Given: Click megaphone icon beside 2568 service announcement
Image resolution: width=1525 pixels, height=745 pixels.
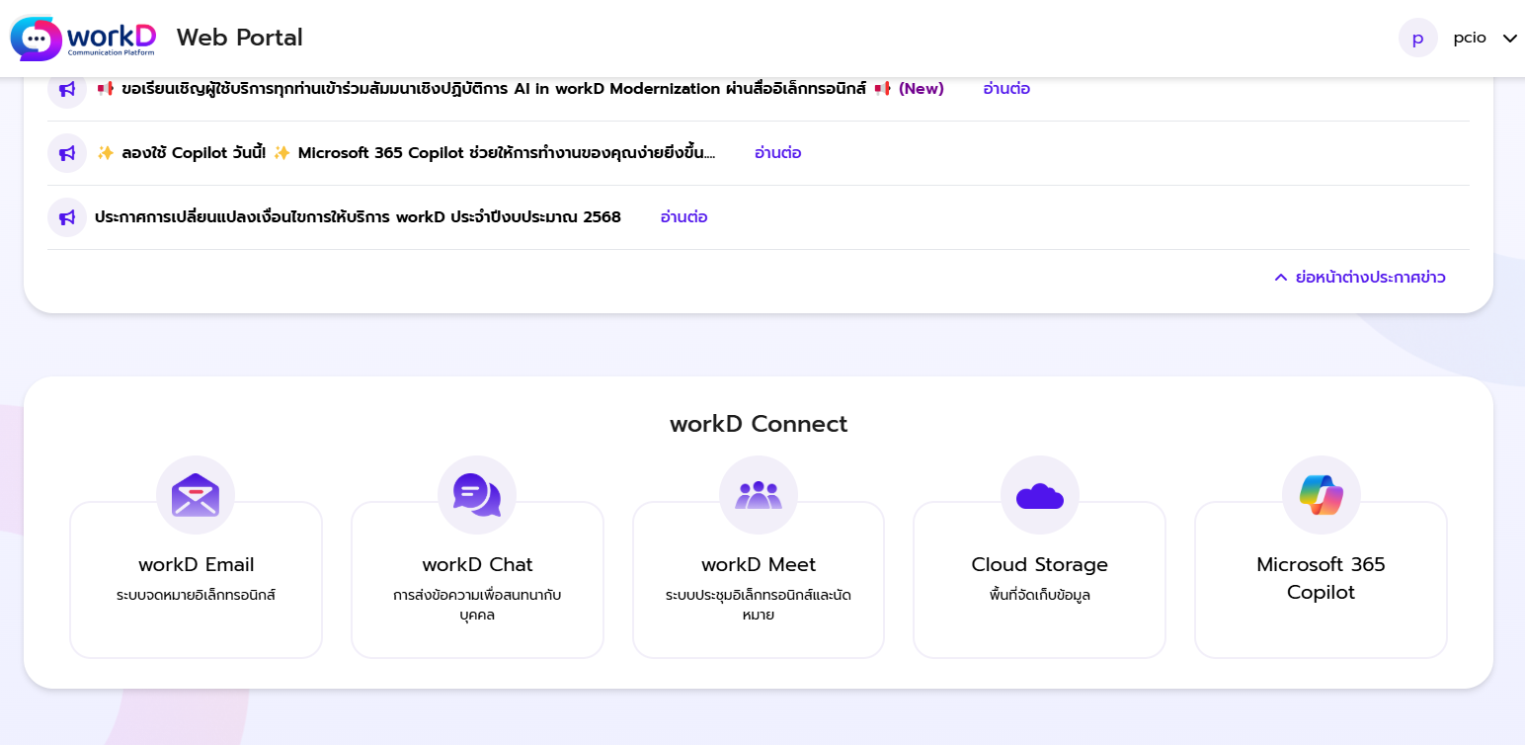Looking at the screenshot, I should 67,217.
